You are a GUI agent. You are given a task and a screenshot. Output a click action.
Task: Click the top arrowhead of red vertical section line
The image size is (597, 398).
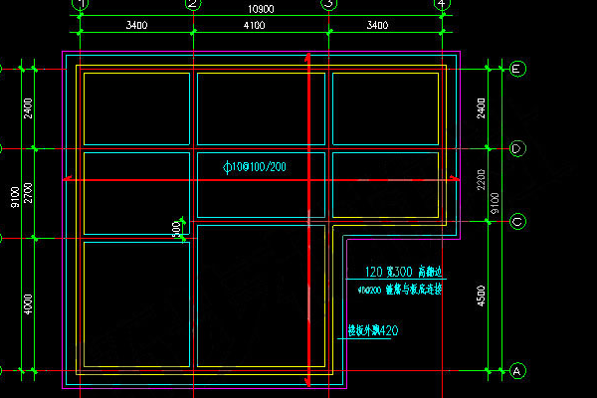click(308, 58)
